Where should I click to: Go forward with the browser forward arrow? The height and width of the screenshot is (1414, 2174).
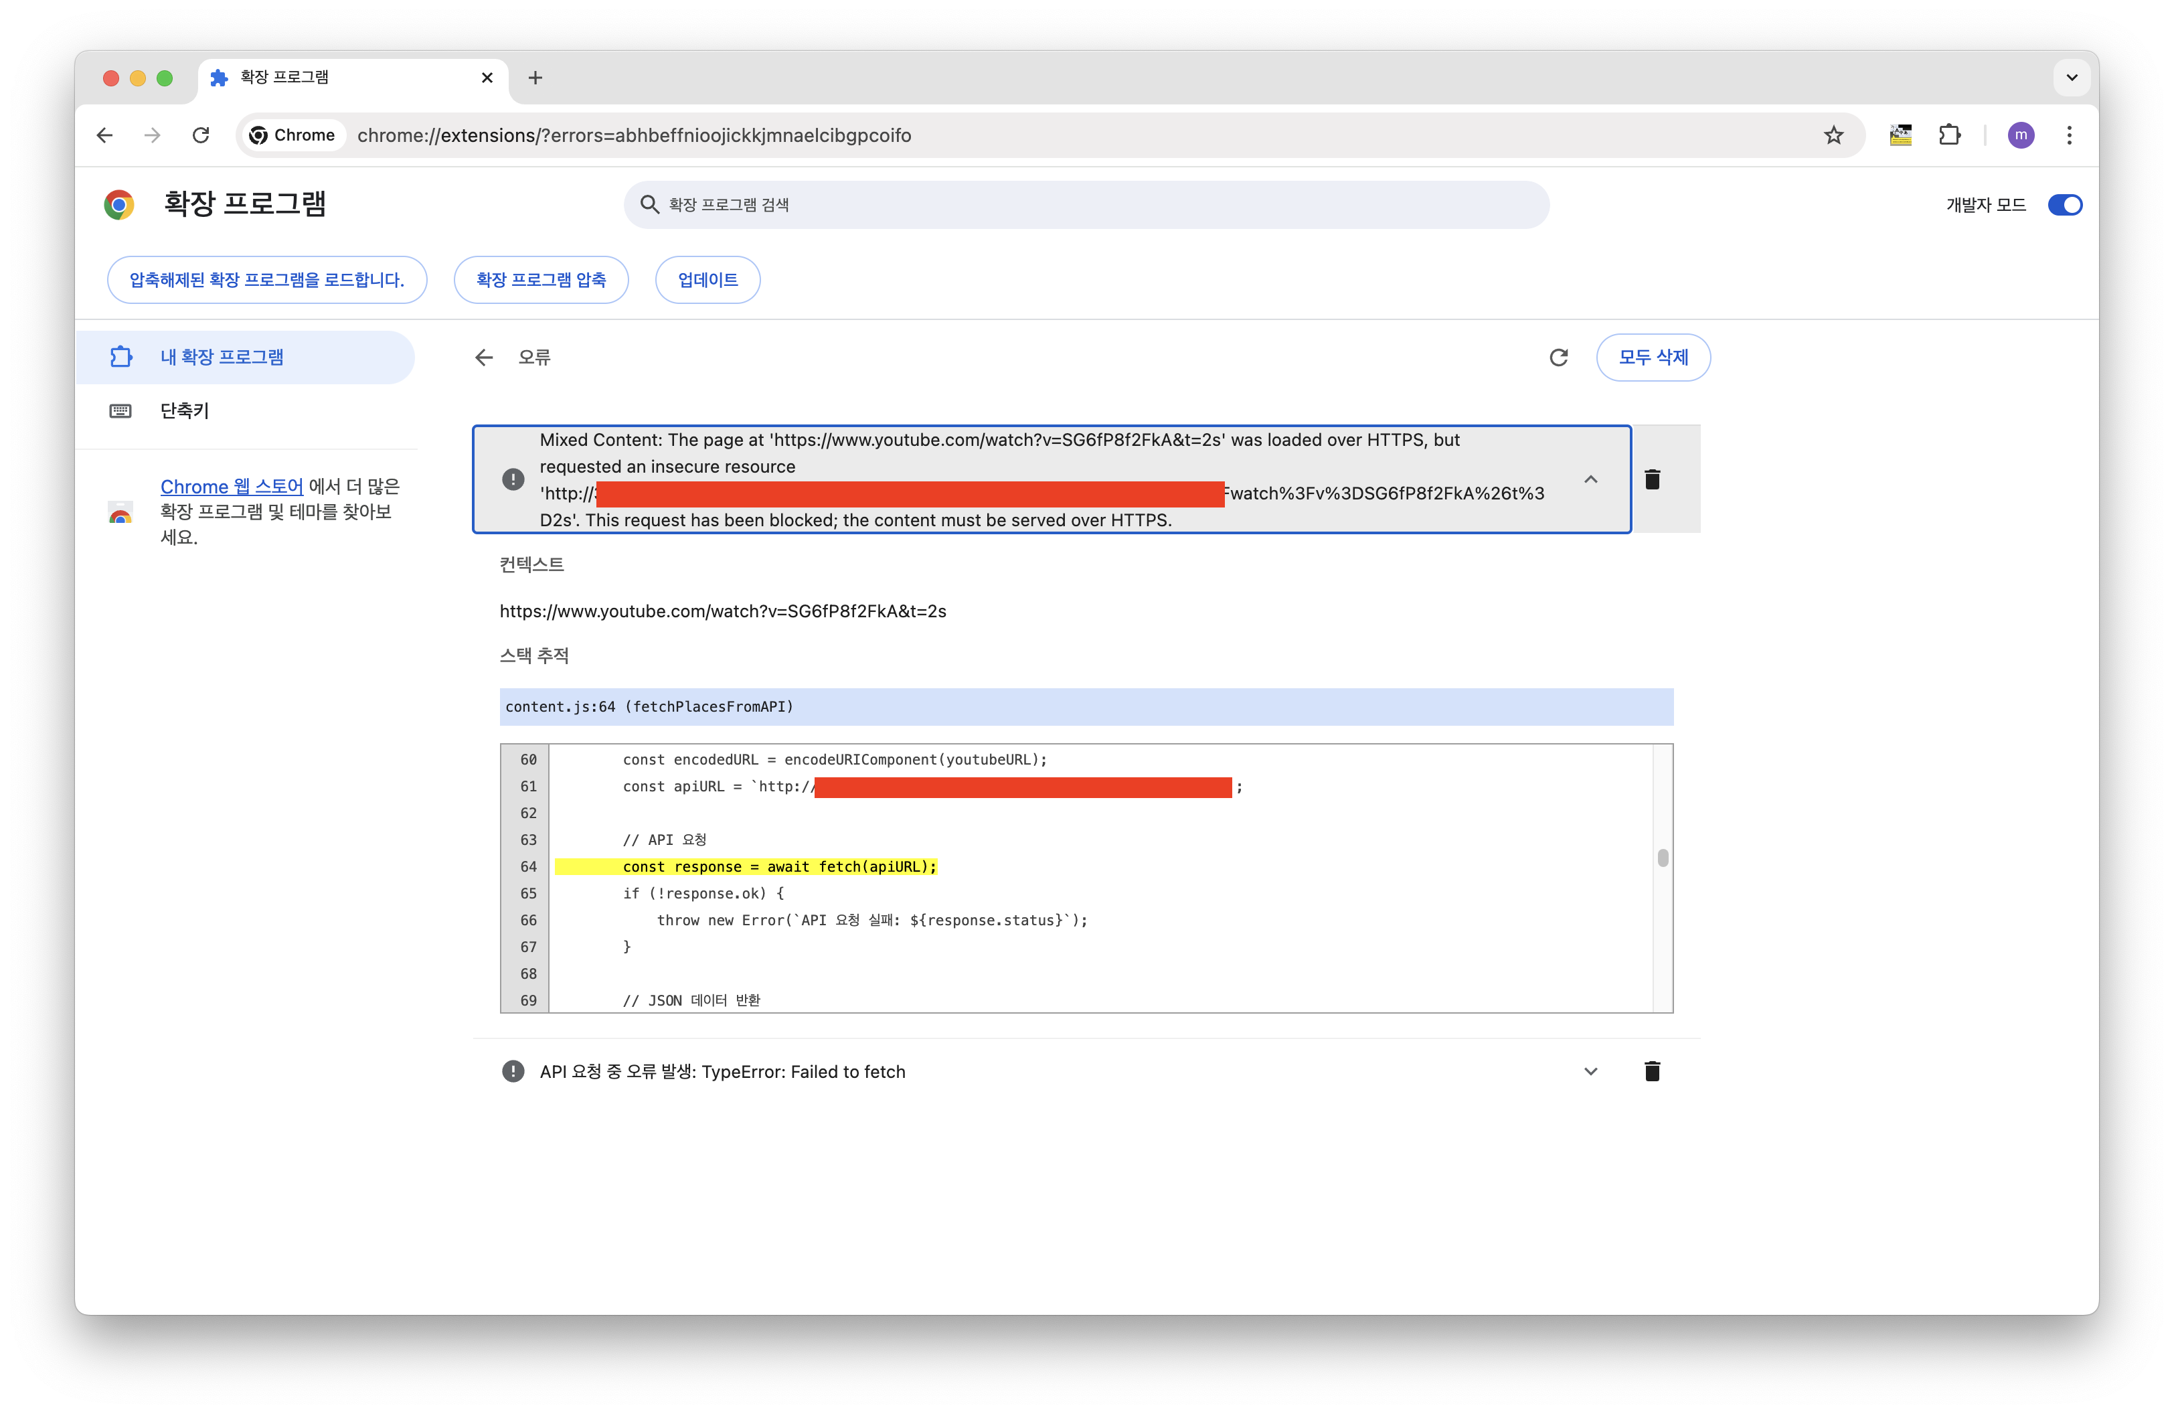pyautogui.click(x=153, y=135)
